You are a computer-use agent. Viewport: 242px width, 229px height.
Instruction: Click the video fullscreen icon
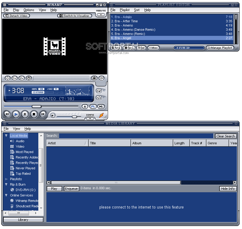[x=8, y=78]
